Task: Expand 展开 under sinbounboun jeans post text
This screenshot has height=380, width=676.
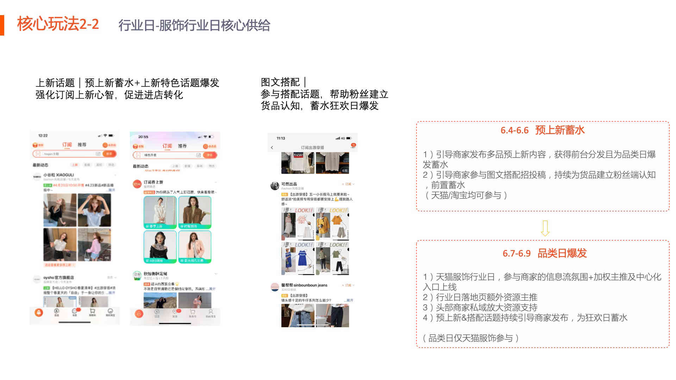Action: (350, 300)
